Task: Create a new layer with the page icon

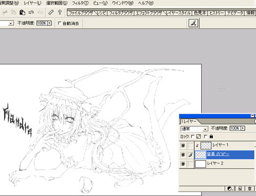Action: [x=240, y=189]
